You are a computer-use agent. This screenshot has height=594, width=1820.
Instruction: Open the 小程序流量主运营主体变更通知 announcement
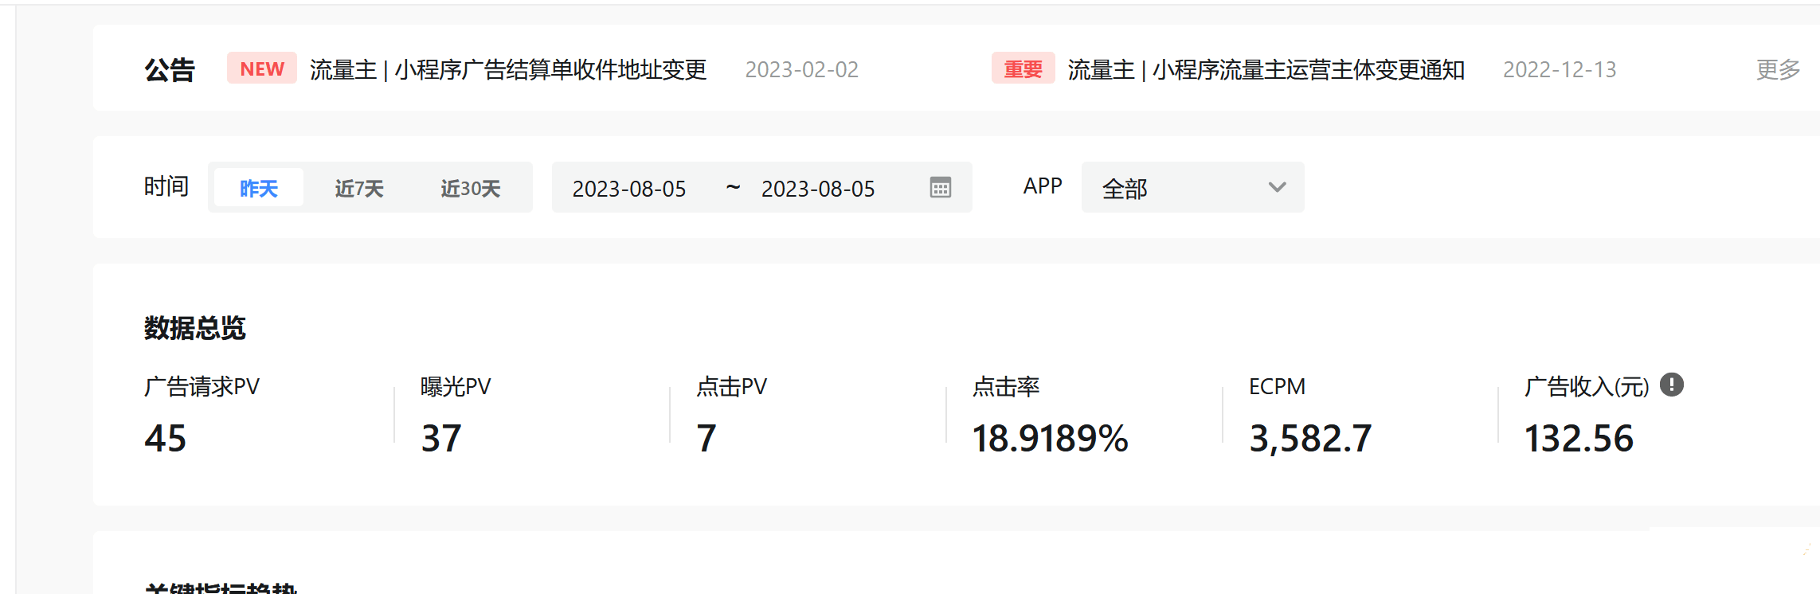1266,70
